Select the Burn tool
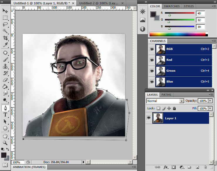 click(5, 100)
